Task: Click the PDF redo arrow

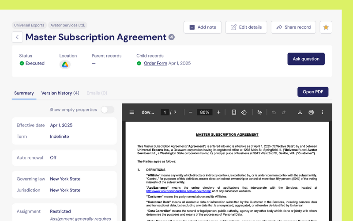Action: coord(284,112)
